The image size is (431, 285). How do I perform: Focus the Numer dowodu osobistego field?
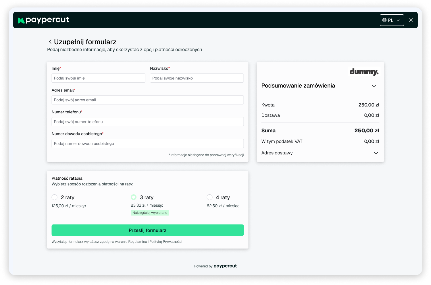click(148, 144)
